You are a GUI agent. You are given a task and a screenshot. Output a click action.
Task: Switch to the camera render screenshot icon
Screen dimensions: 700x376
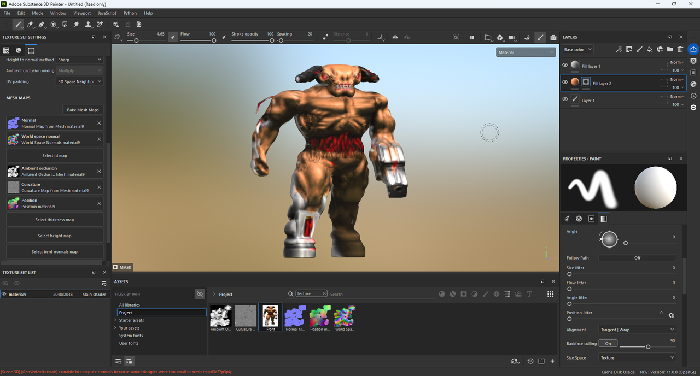(x=553, y=37)
